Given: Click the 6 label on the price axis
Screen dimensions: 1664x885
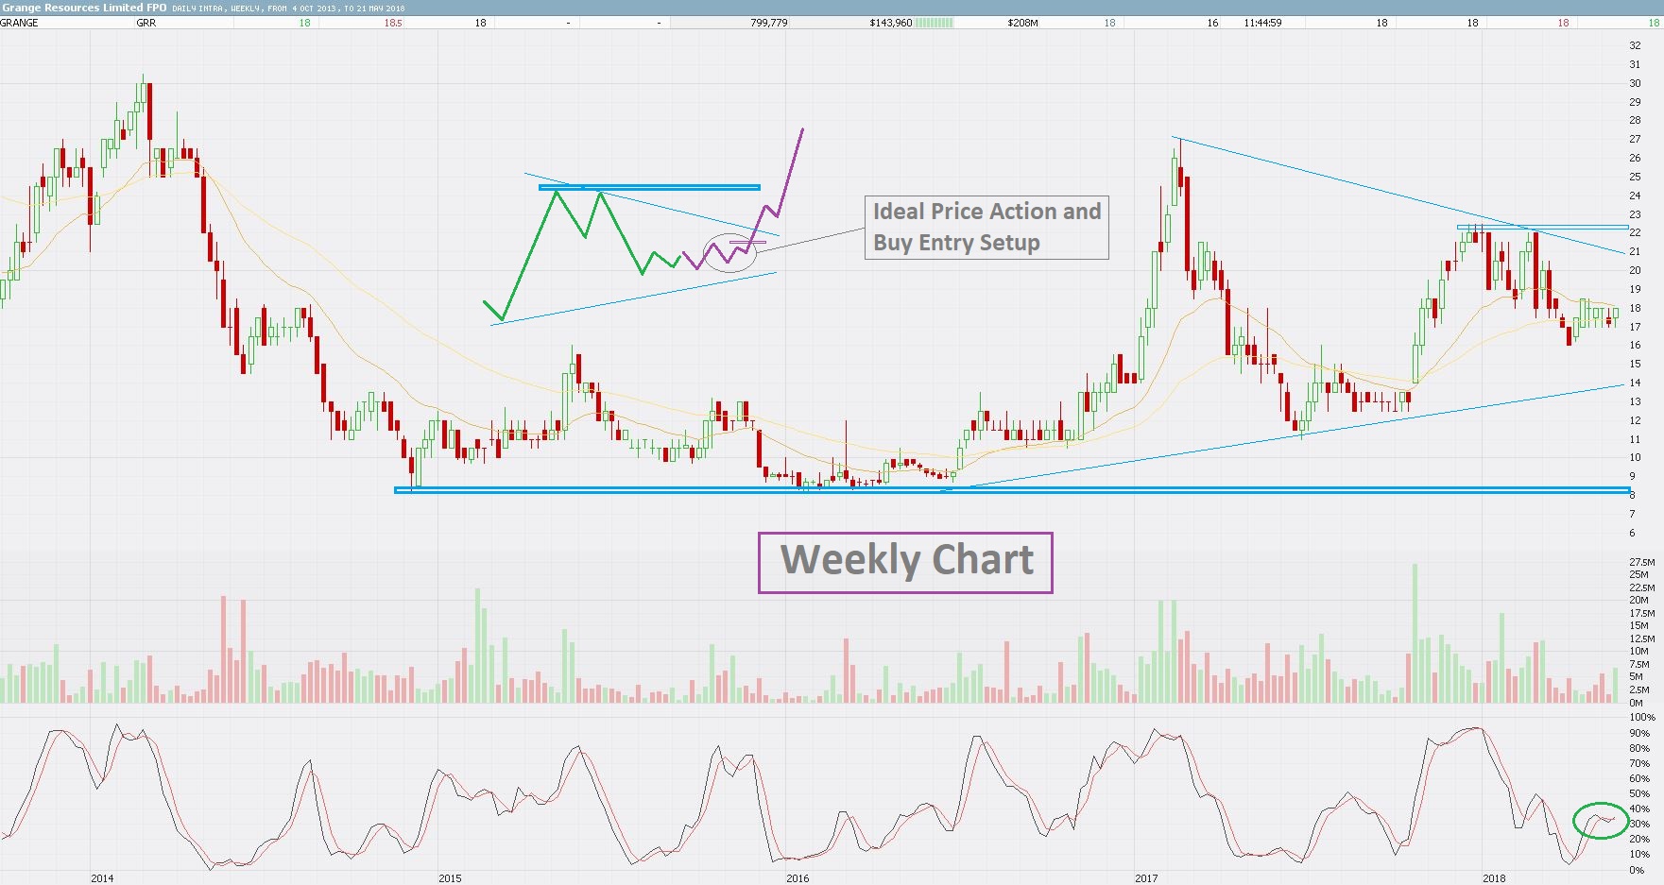Looking at the screenshot, I should point(1632,533).
